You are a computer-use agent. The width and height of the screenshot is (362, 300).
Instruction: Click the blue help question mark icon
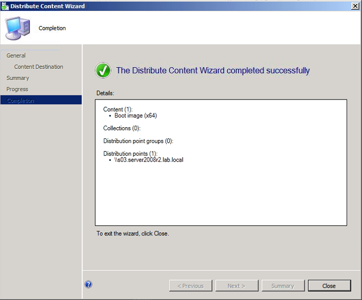pyautogui.click(x=88, y=284)
